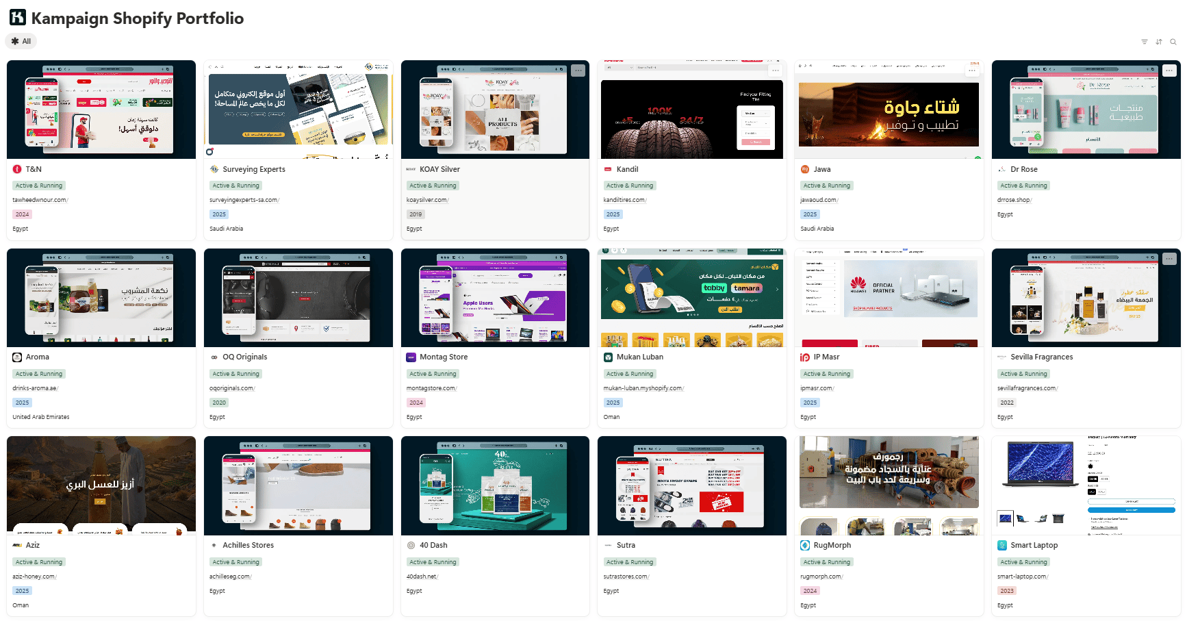Click the Surveying Experts card title
The image size is (1187, 621).
[254, 169]
